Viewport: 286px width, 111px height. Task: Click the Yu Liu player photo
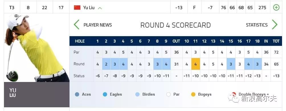click(x=37, y=48)
